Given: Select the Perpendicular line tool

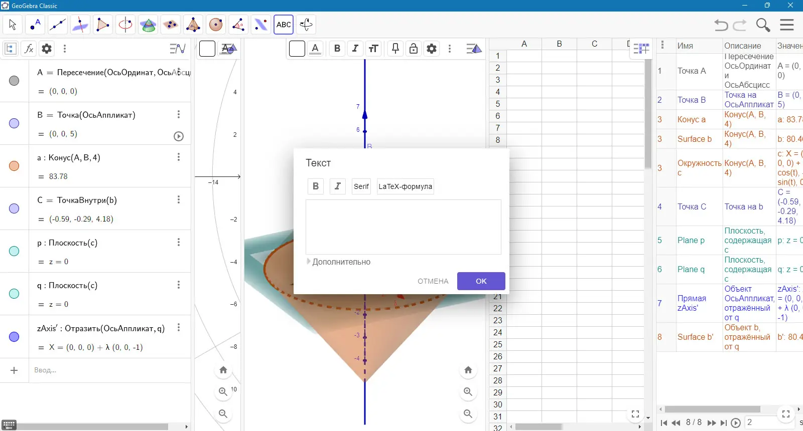Looking at the screenshot, I should (80, 25).
